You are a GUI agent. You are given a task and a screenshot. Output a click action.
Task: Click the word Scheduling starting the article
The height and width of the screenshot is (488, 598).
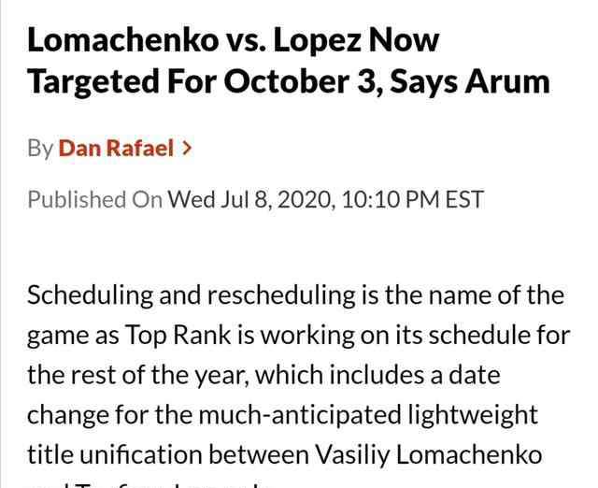[90, 295]
